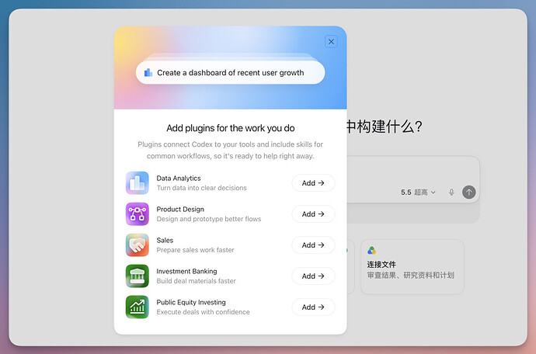Click the 'Product Design' title text

[x=180, y=209]
